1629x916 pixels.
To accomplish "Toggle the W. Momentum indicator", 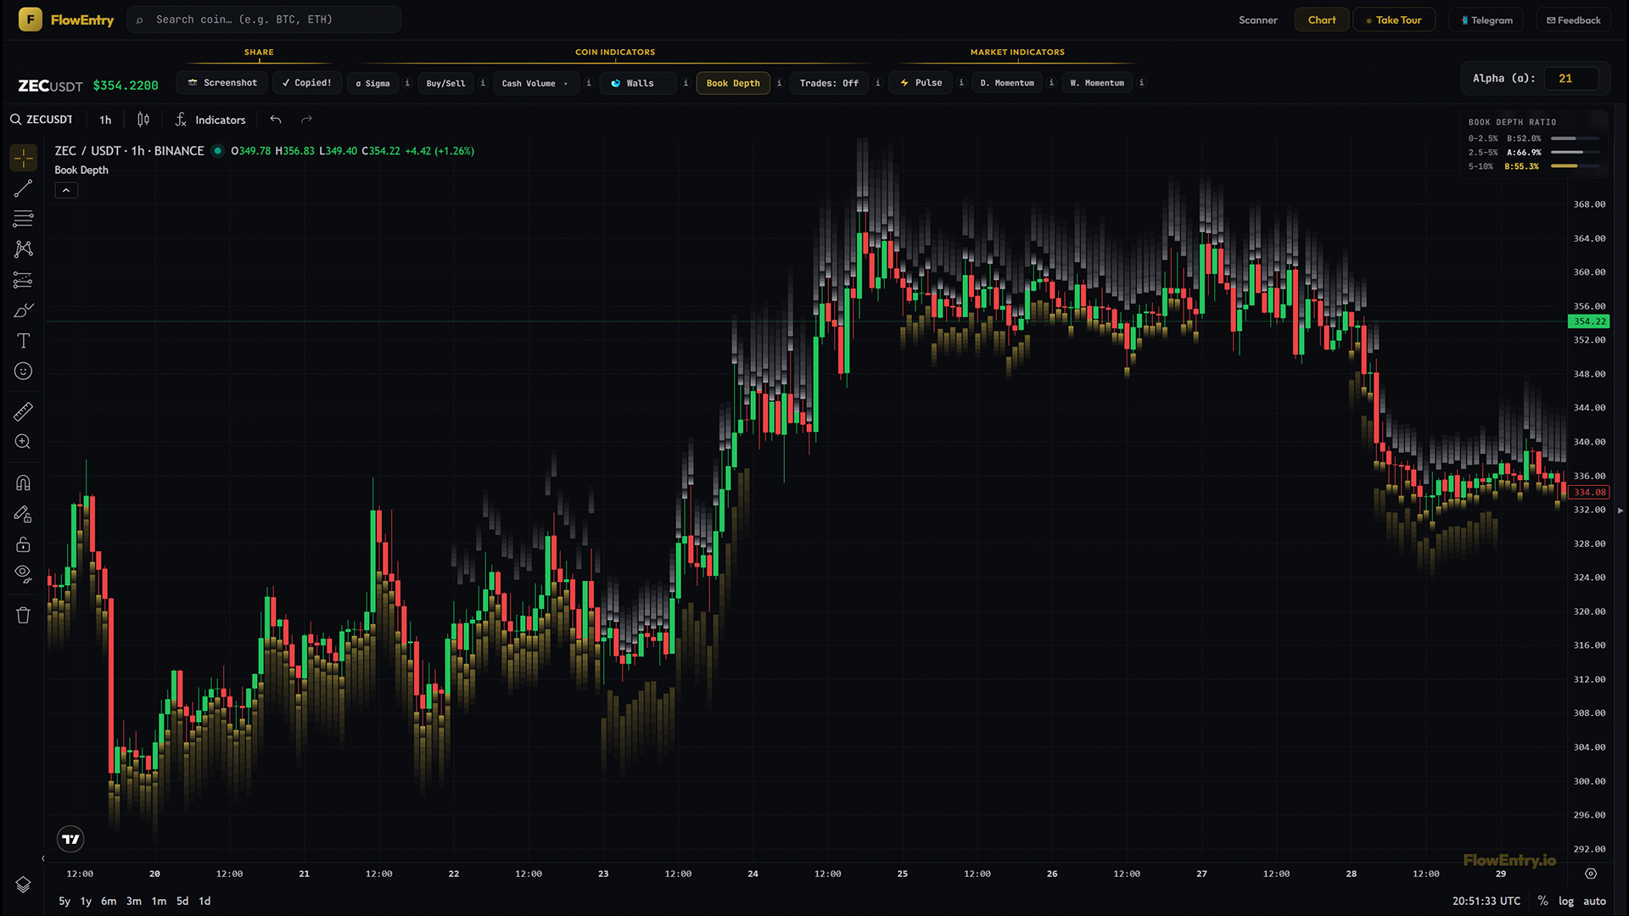I will click(x=1097, y=83).
